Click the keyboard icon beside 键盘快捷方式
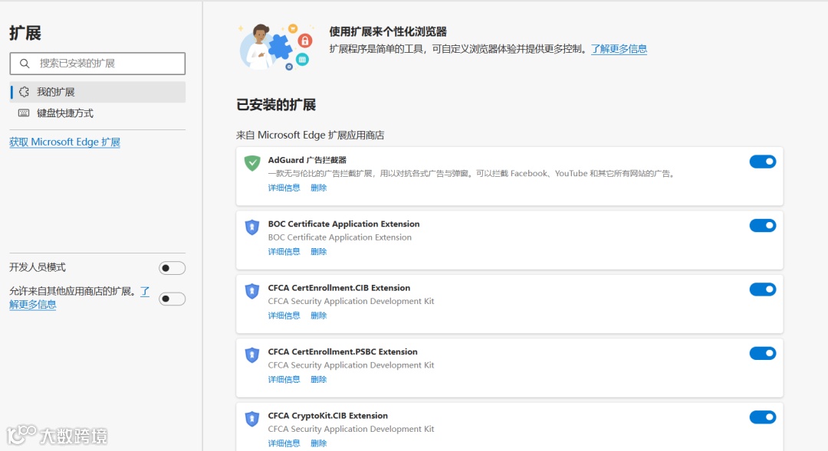828x451 pixels. (24, 113)
